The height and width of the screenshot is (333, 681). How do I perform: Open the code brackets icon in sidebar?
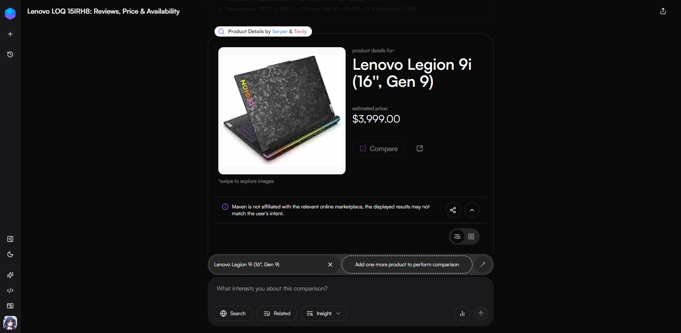coord(10,290)
